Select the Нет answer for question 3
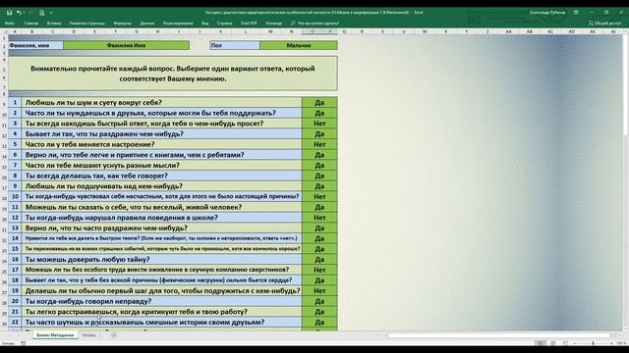This screenshot has width=629, height=353. coord(319,124)
